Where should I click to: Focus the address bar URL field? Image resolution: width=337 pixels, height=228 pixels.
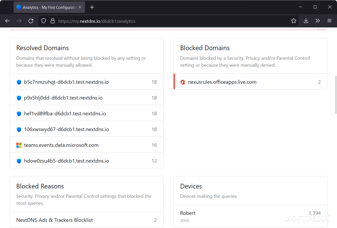pos(169,21)
